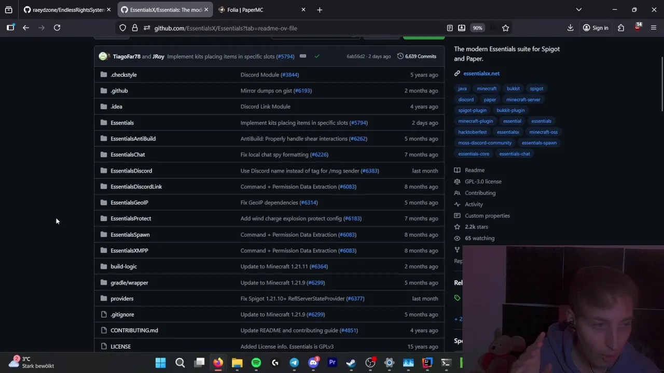Go back to the previous page
Image resolution: width=664 pixels, height=373 pixels.
(26, 28)
